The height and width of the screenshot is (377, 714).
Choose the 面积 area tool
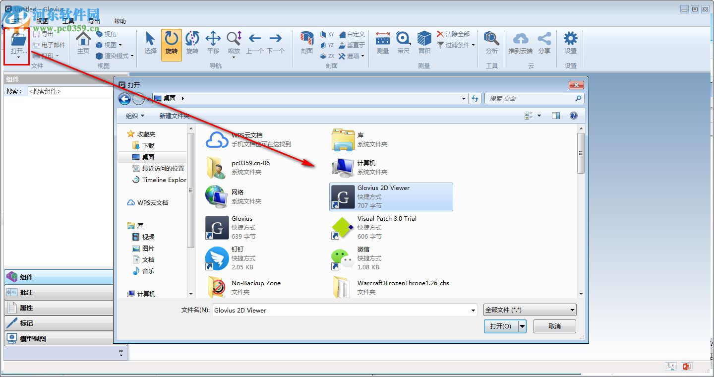[424, 43]
